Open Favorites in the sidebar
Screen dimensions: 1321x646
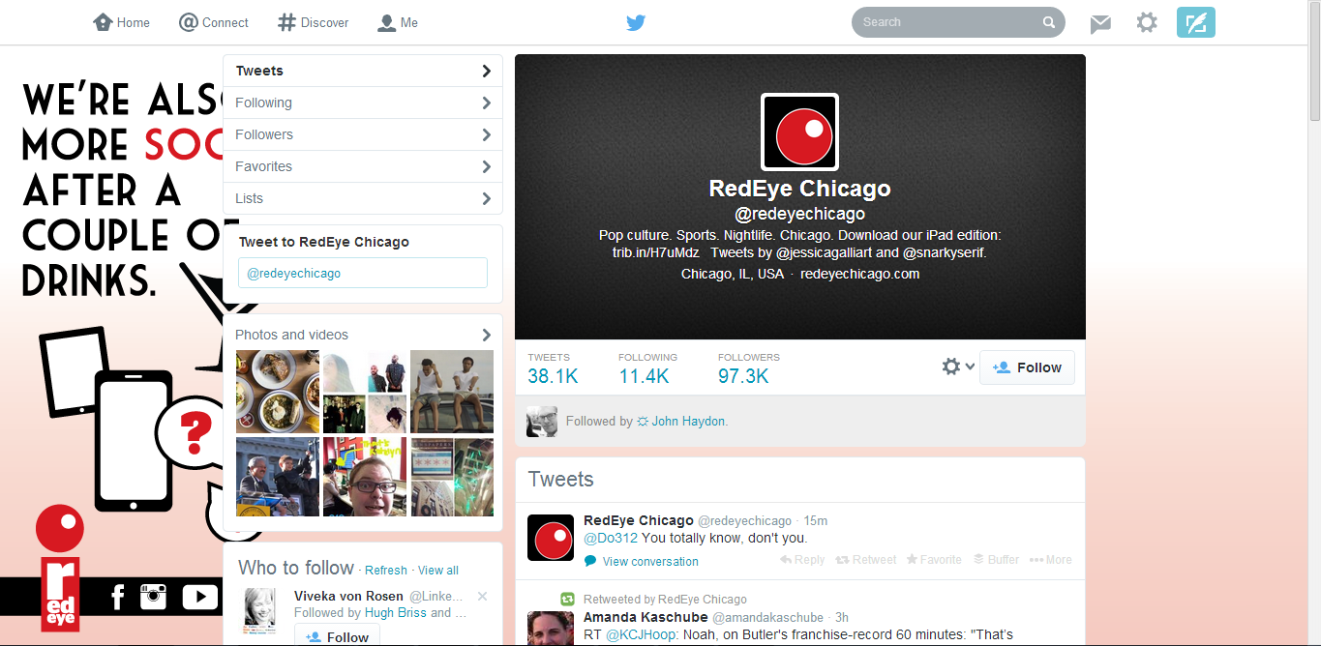tap(363, 166)
